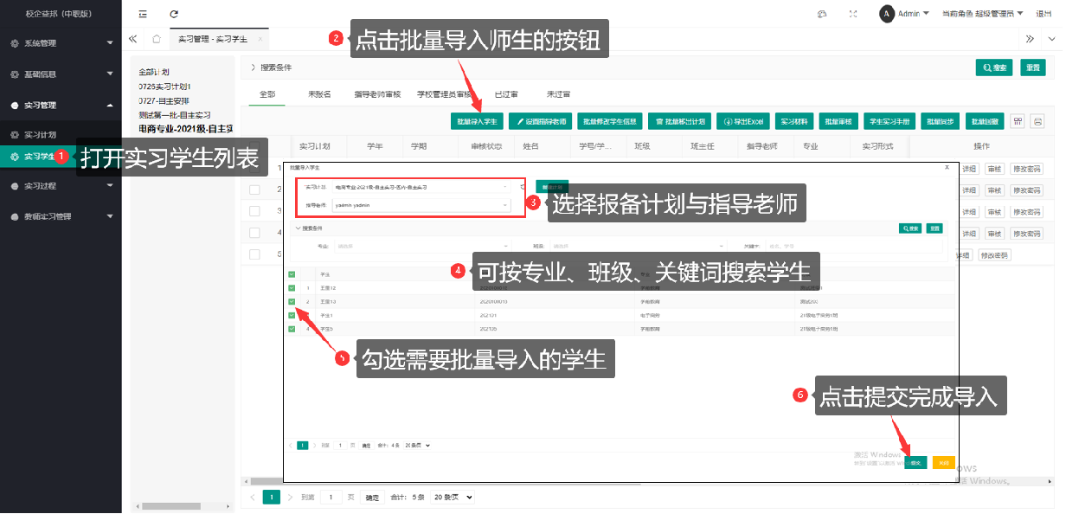1066x514 pixels.
Task: Click the 批量导入学生 button
Action: [477, 122]
